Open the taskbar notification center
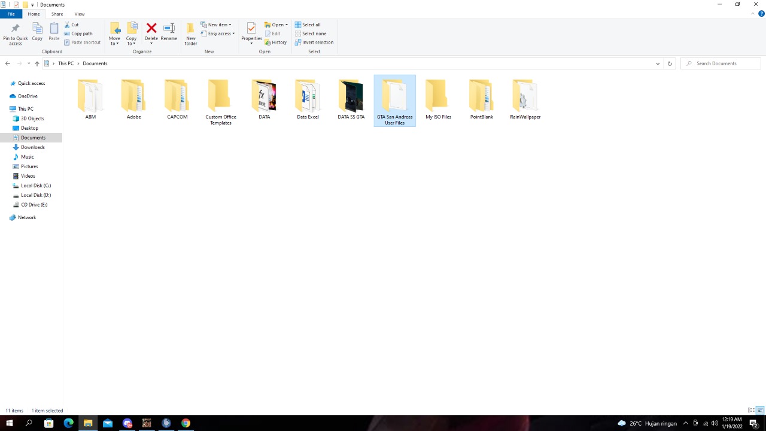766x431 pixels. 753,423
